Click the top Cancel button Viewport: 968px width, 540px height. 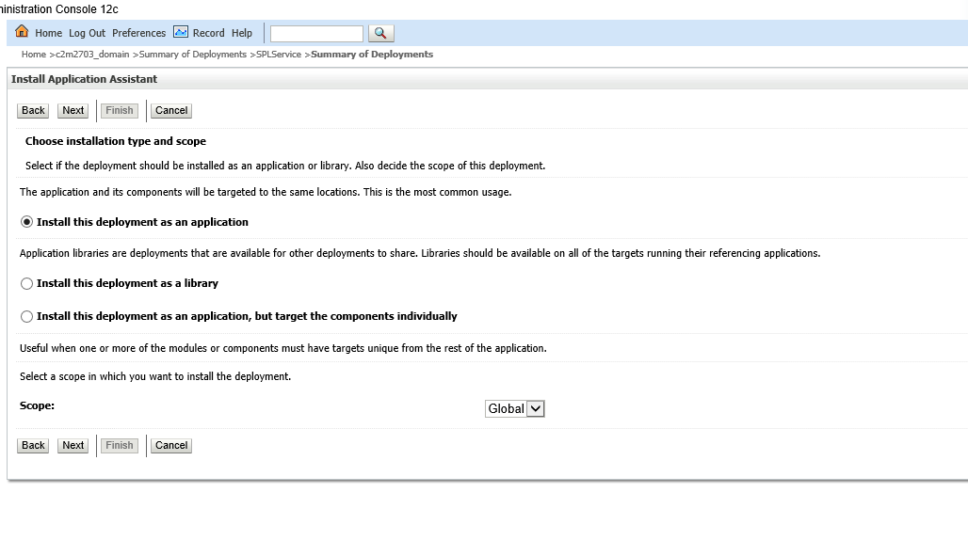click(x=171, y=110)
